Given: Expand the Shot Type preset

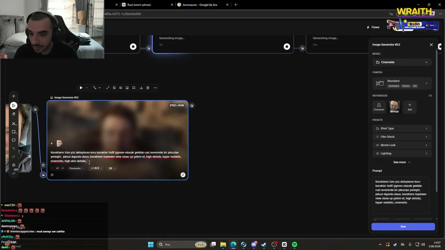Looking at the screenshot, I should [x=402, y=128].
